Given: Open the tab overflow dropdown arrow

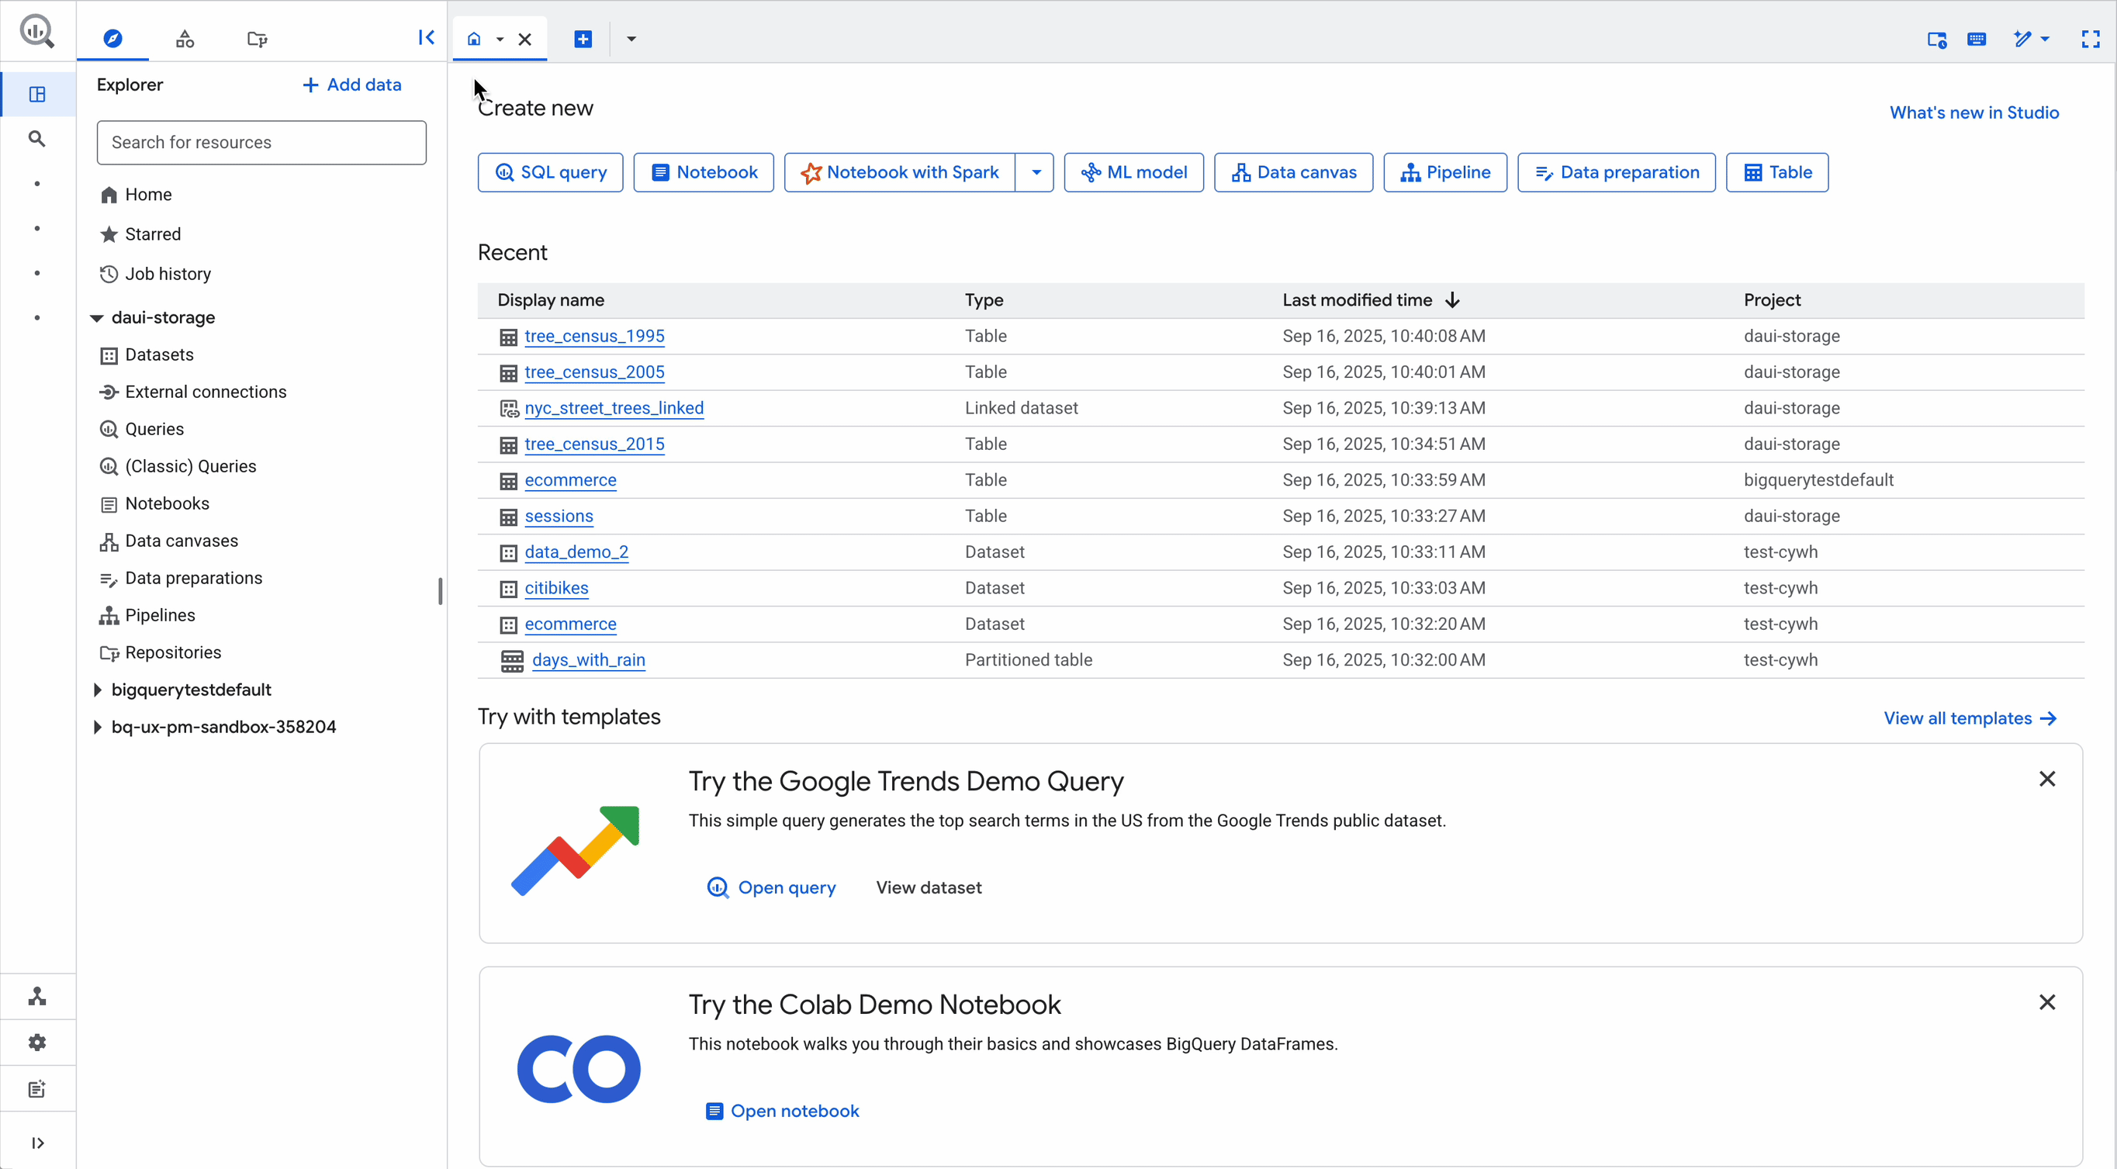Looking at the screenshot, I should pyautogui.click(x=631, y=39).
